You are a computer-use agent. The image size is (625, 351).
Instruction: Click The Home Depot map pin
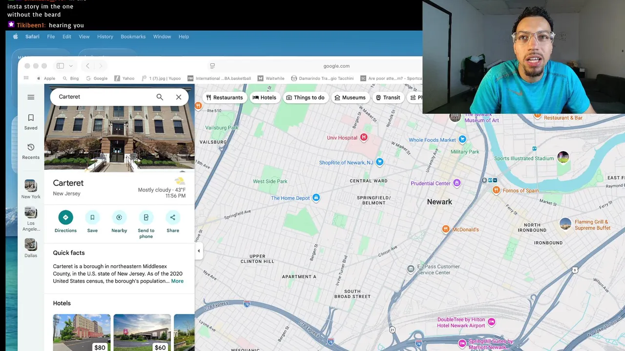point(316,198)
